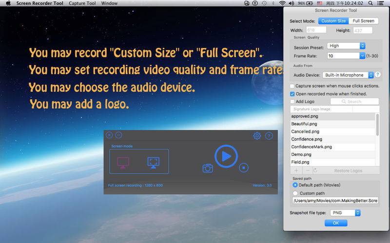Click the Height input field
This screenshot has width=390, height=243.
(363, 30)
